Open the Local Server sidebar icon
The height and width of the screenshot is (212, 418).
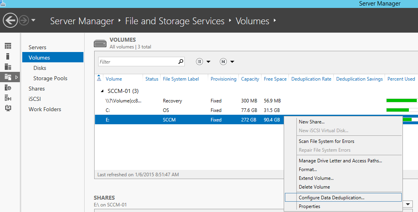pos(8,57)
